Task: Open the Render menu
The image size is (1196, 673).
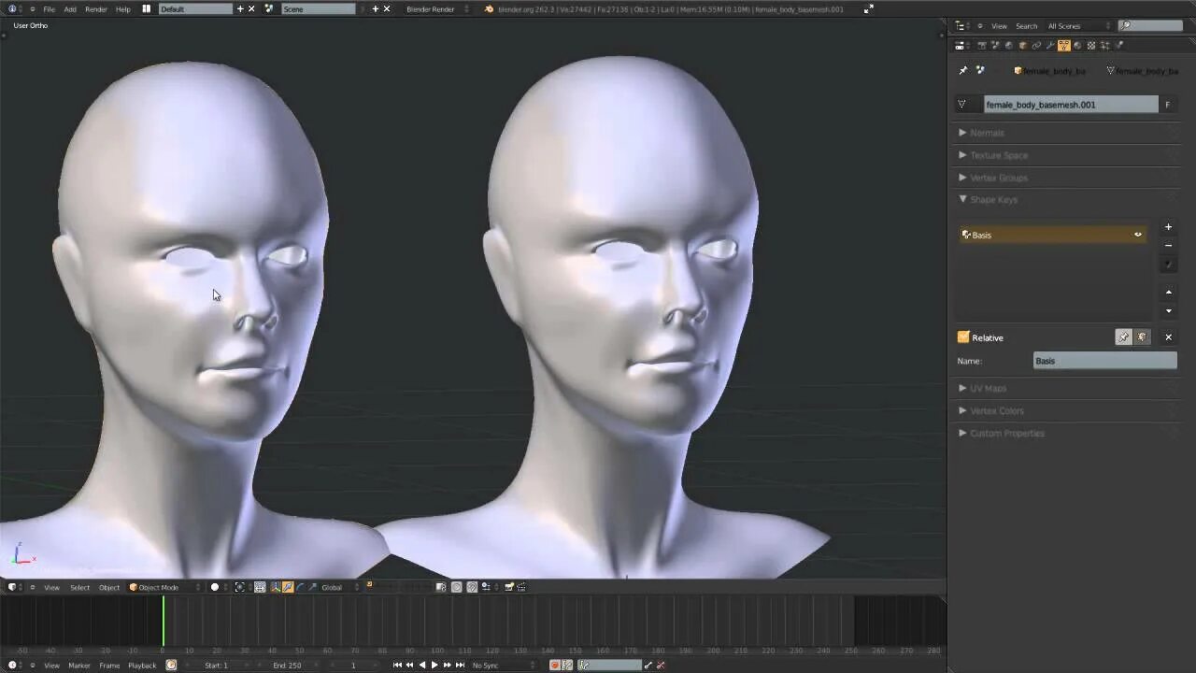Action: click(x=96, y=9)
